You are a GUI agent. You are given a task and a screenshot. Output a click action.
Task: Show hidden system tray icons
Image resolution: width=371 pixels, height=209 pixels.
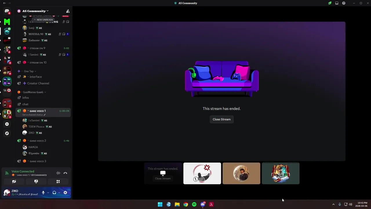[x=333, y=204]
